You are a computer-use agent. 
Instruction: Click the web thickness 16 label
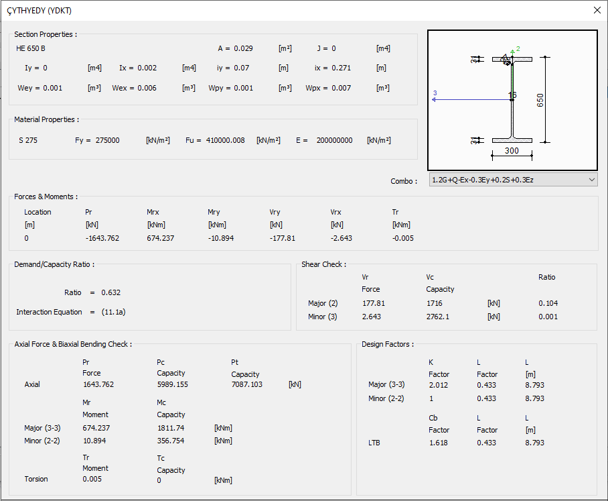512,95
